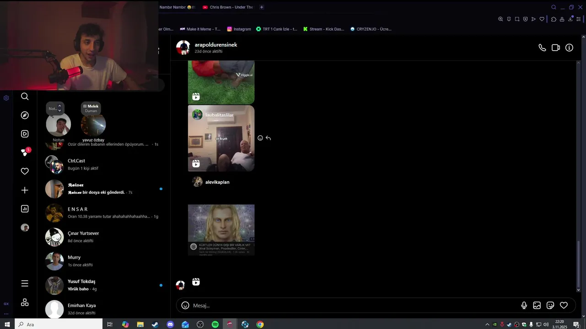Open profile avatar in sidebar

pyautogui.click(x=25, y=228)
